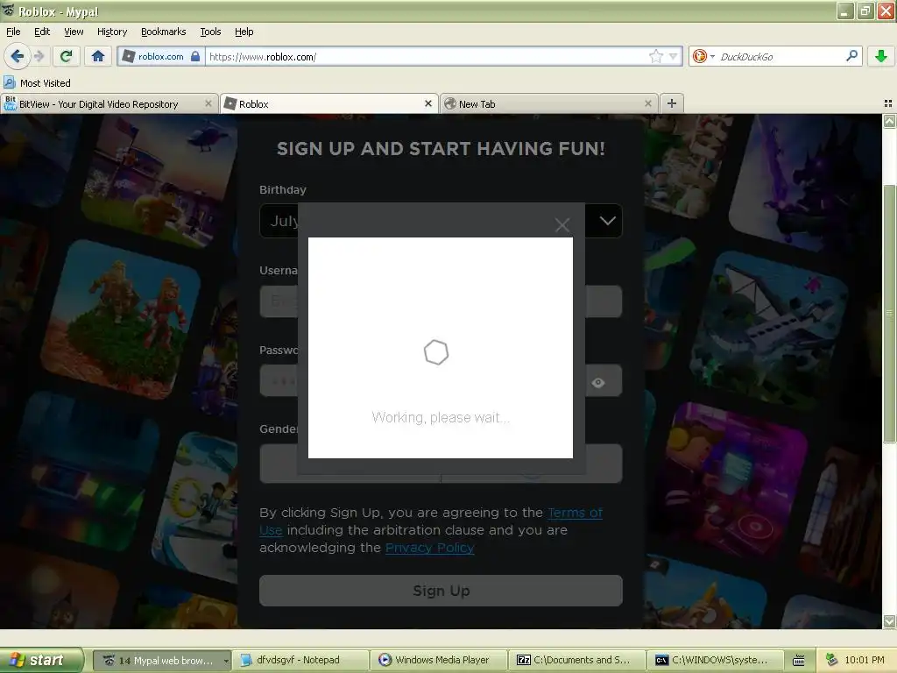This screenshot has height=673, width=897.
Task: Open the downloads green arrow
Action: [x=881, y=56]
